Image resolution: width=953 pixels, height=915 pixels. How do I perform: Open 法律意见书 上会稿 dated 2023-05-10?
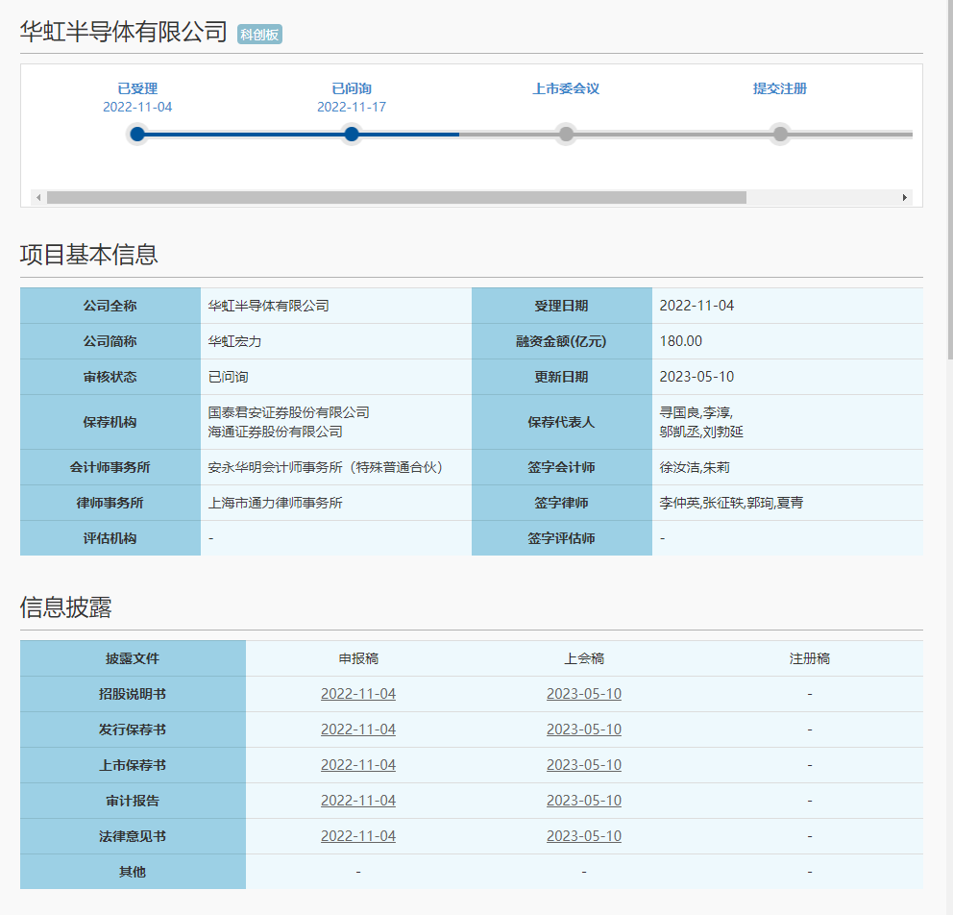[x=583, y=836]
